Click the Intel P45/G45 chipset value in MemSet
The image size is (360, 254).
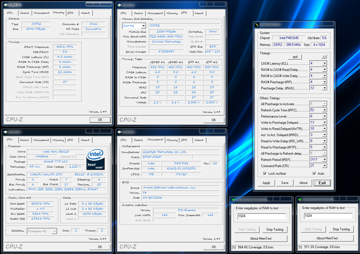click(289, 38)
